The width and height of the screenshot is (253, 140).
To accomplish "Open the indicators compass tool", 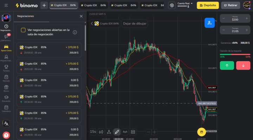I will [109, 132].
